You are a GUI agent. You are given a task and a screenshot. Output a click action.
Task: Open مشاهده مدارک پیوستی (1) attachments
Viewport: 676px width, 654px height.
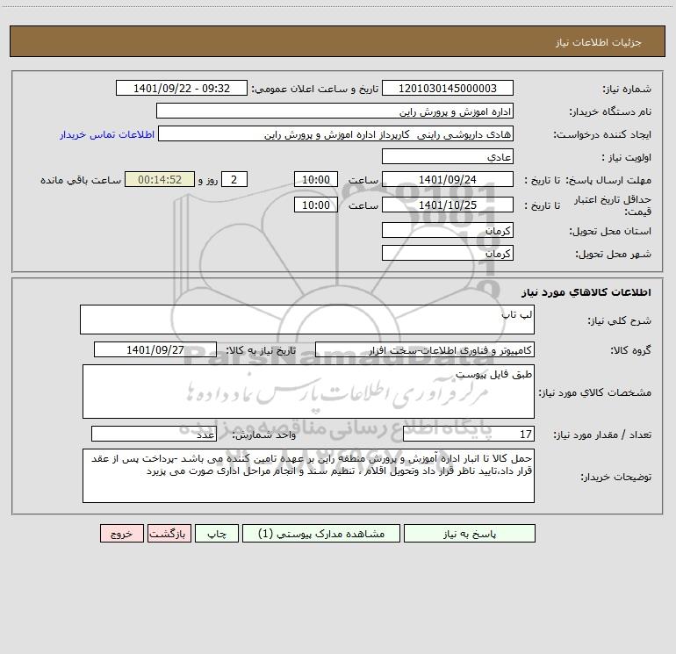321,533
